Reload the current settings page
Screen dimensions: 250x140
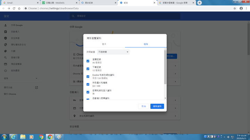point(14,8)
